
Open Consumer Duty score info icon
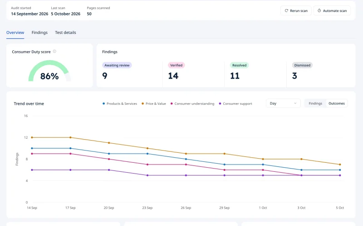(x=54, y=52)
